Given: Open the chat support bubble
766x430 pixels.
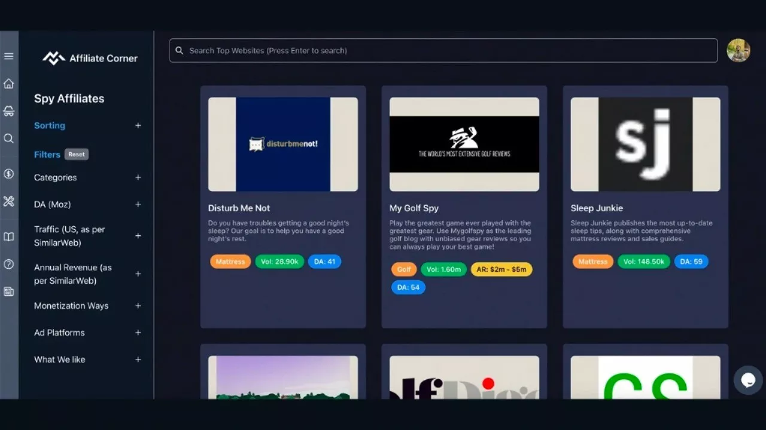Looking at the screenshot, I should point(748,380).
